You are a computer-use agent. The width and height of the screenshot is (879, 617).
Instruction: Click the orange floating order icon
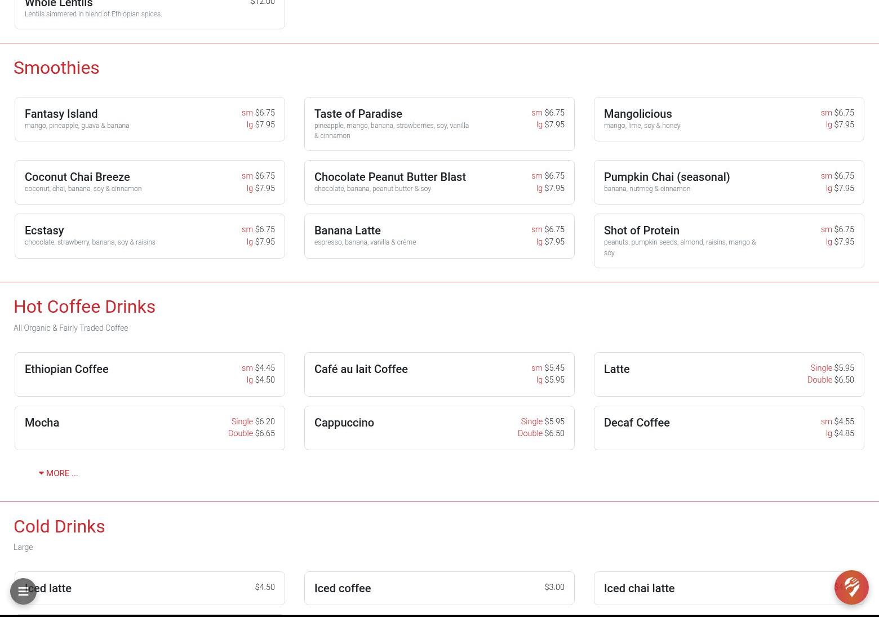tap(851, 587)
